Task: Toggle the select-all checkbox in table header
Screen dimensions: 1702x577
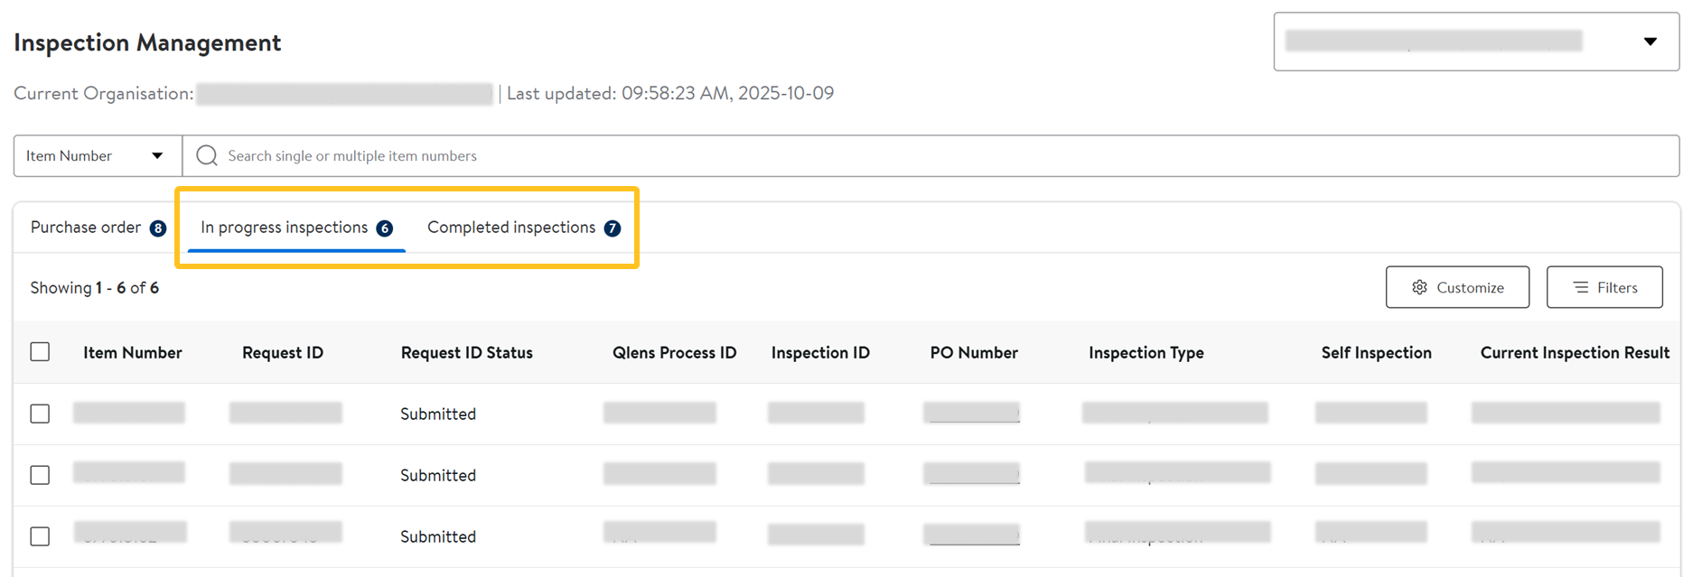Action: pyautogui.click(x=40, y=352)
